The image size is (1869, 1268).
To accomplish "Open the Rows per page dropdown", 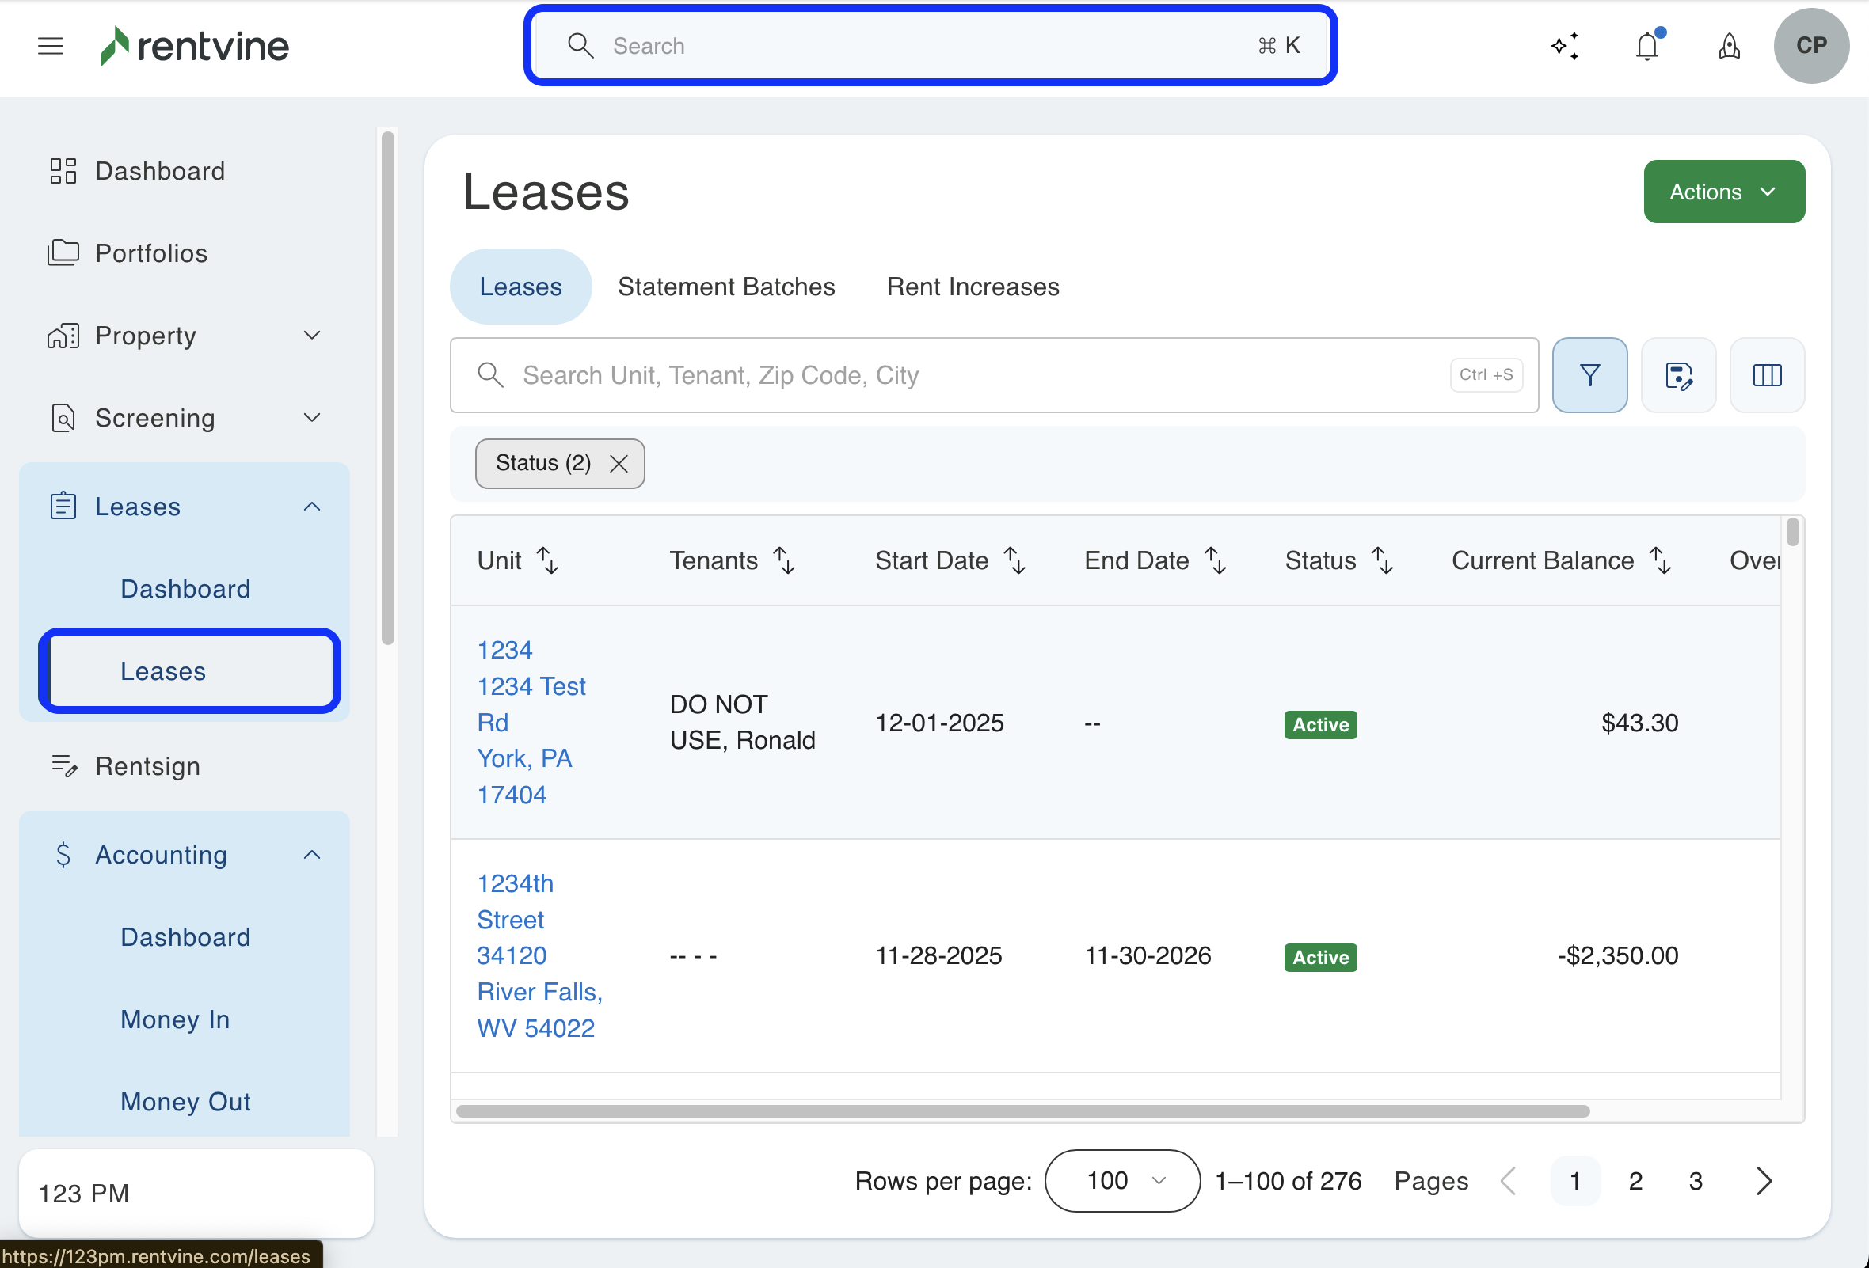I will click(1122, 1180).
